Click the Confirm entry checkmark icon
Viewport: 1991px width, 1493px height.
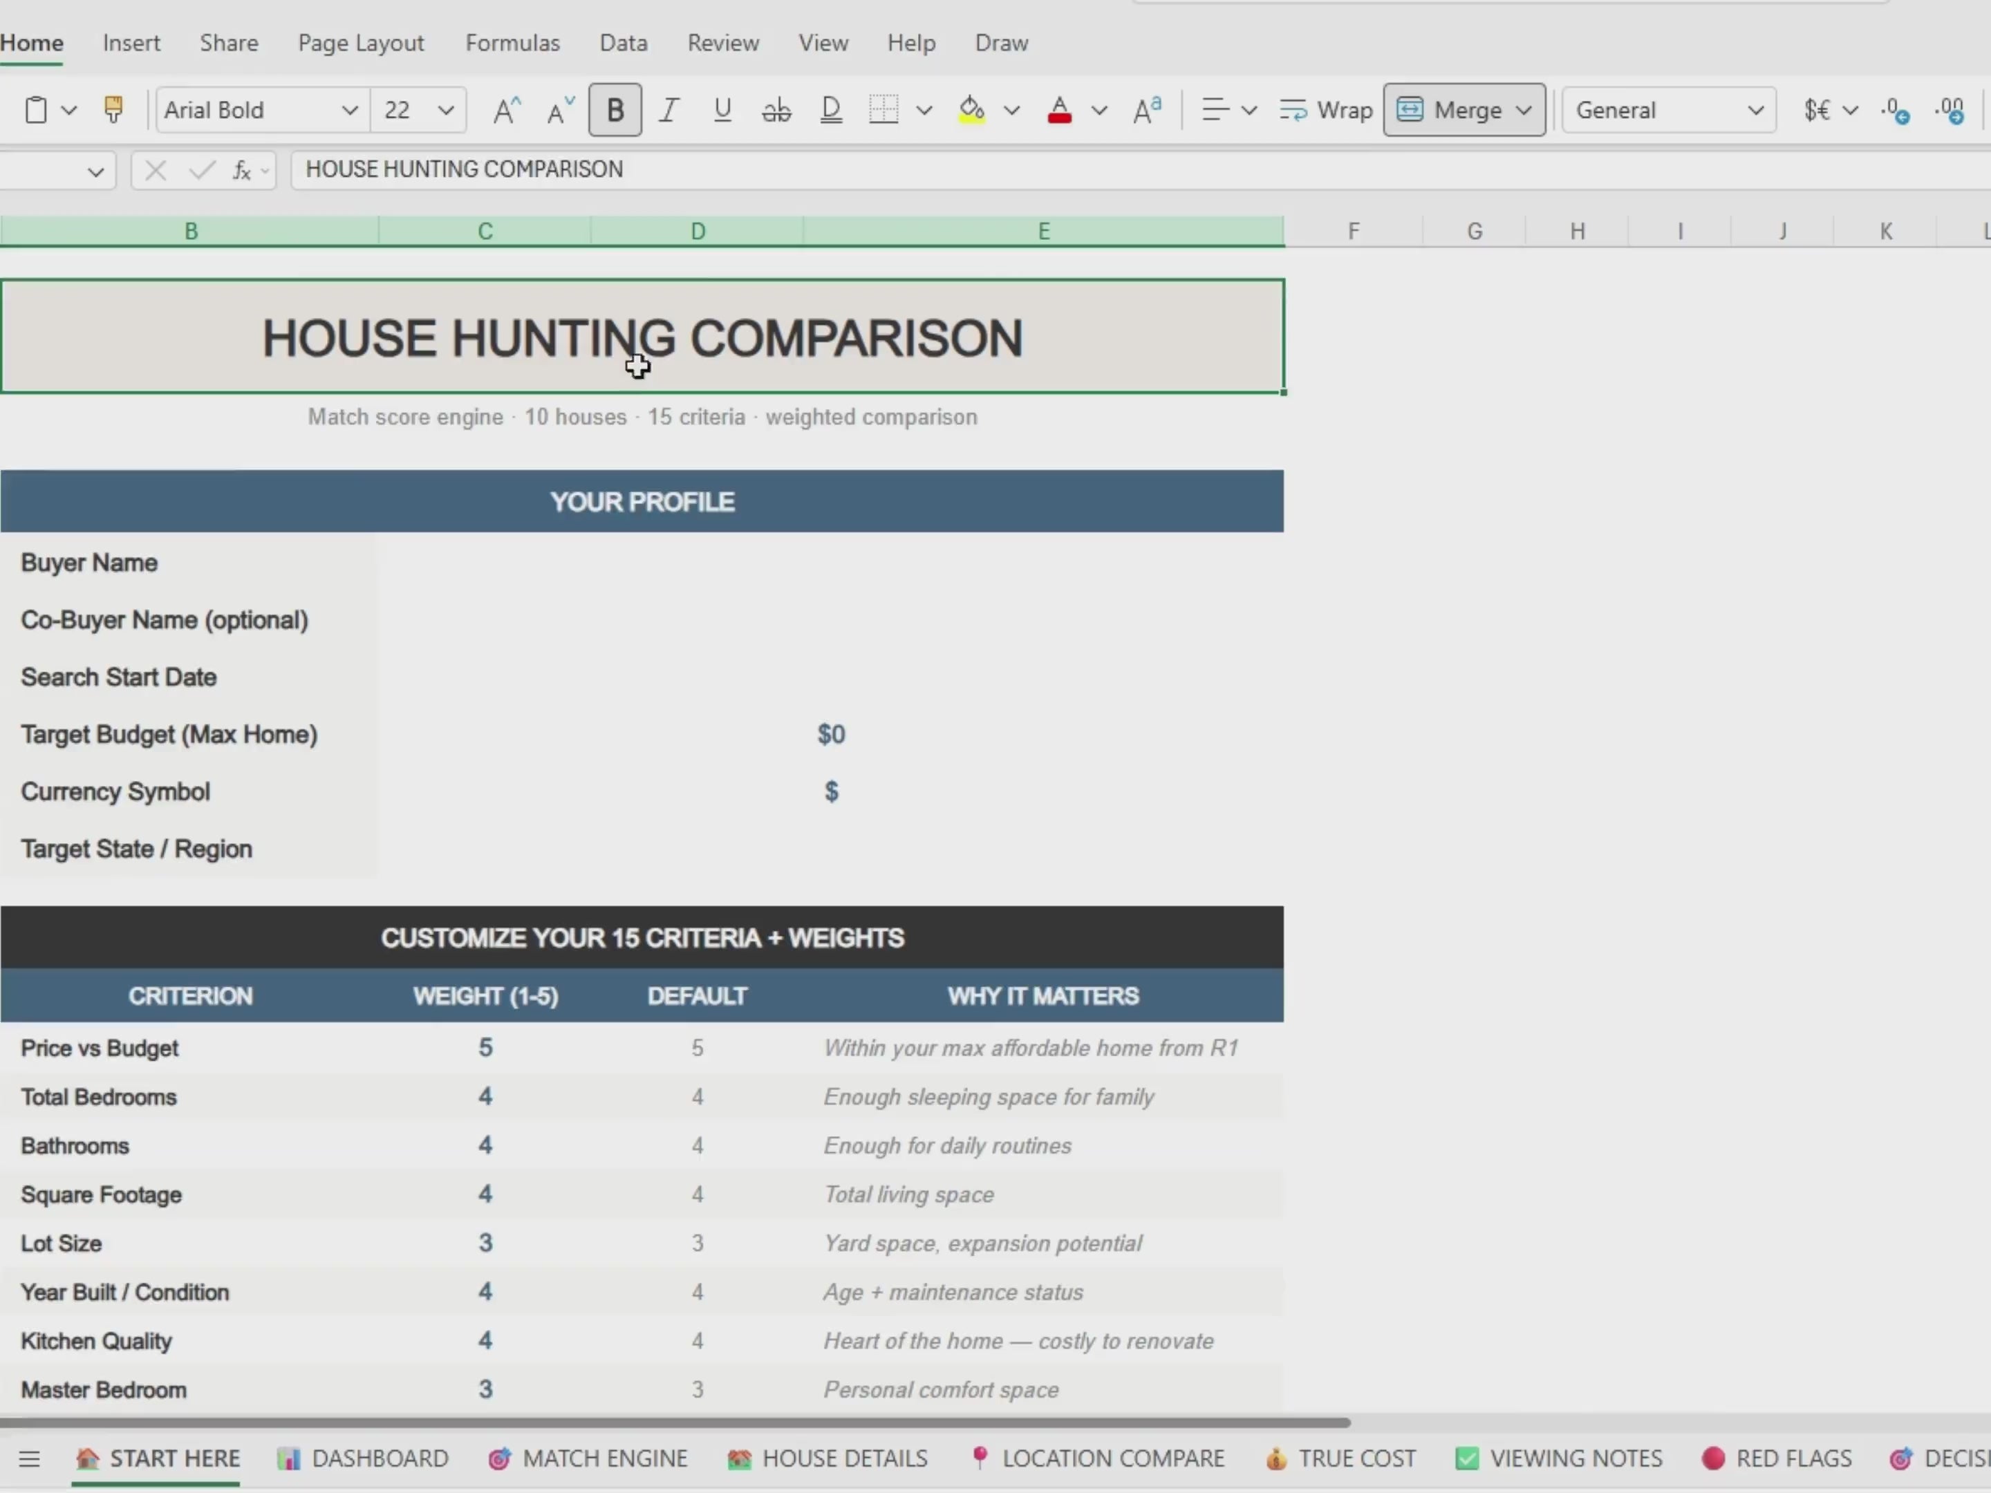pos(202,170)
